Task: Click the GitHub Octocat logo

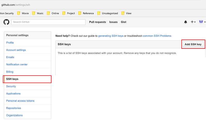Action: [6, 22]
